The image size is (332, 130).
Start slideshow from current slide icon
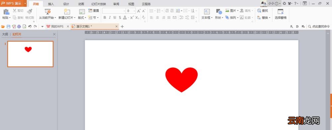point(47,12)
